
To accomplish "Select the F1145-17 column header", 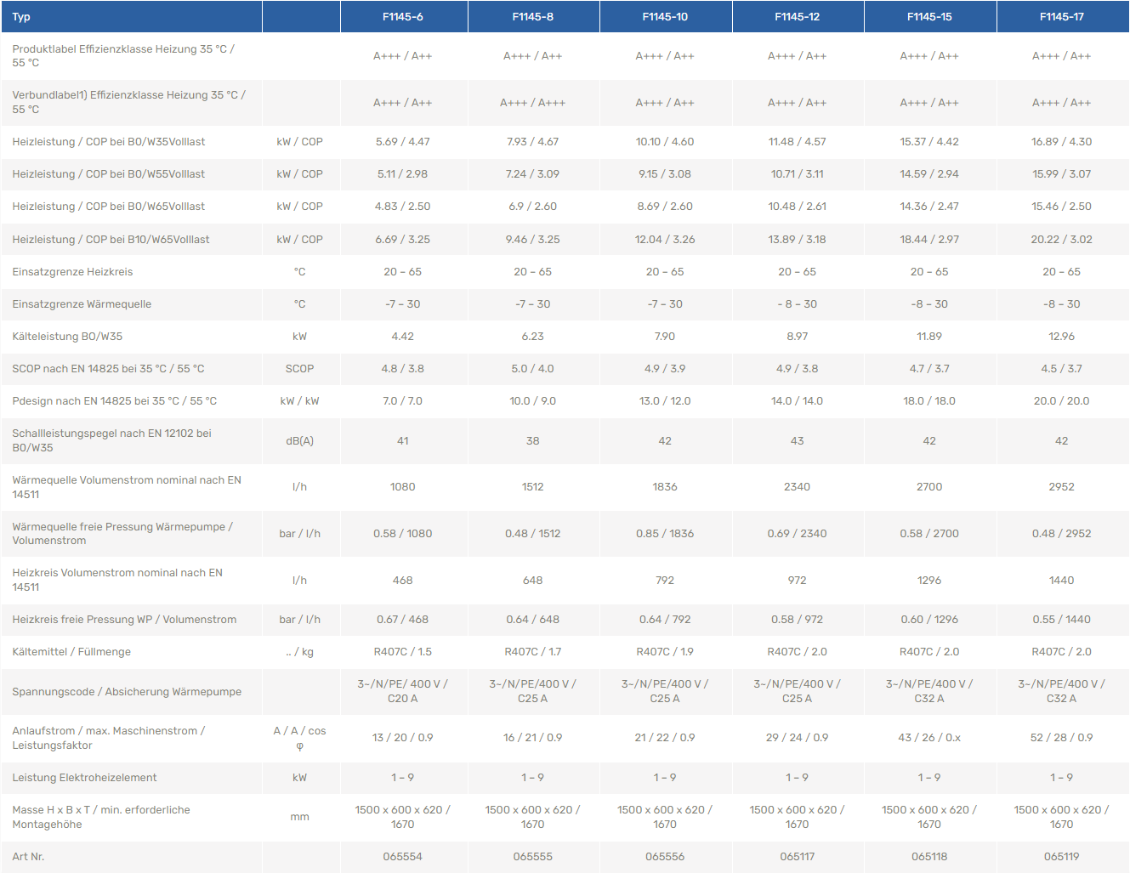I will point(1062,17).
